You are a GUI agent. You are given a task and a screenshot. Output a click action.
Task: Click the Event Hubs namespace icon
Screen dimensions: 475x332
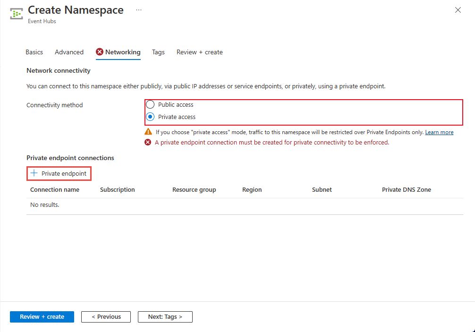click(17, 14)
